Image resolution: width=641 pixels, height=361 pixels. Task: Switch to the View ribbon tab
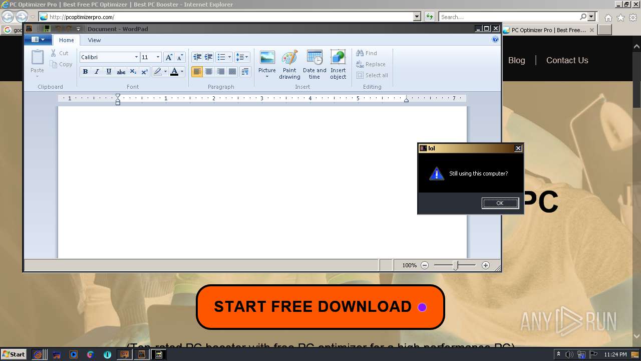click(x=94, y=40)
